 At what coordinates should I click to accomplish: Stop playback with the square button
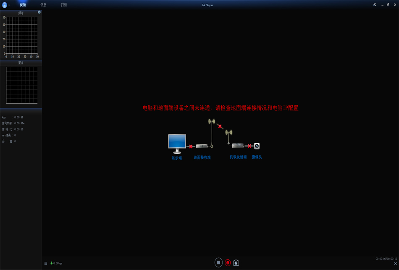(218, 262)
